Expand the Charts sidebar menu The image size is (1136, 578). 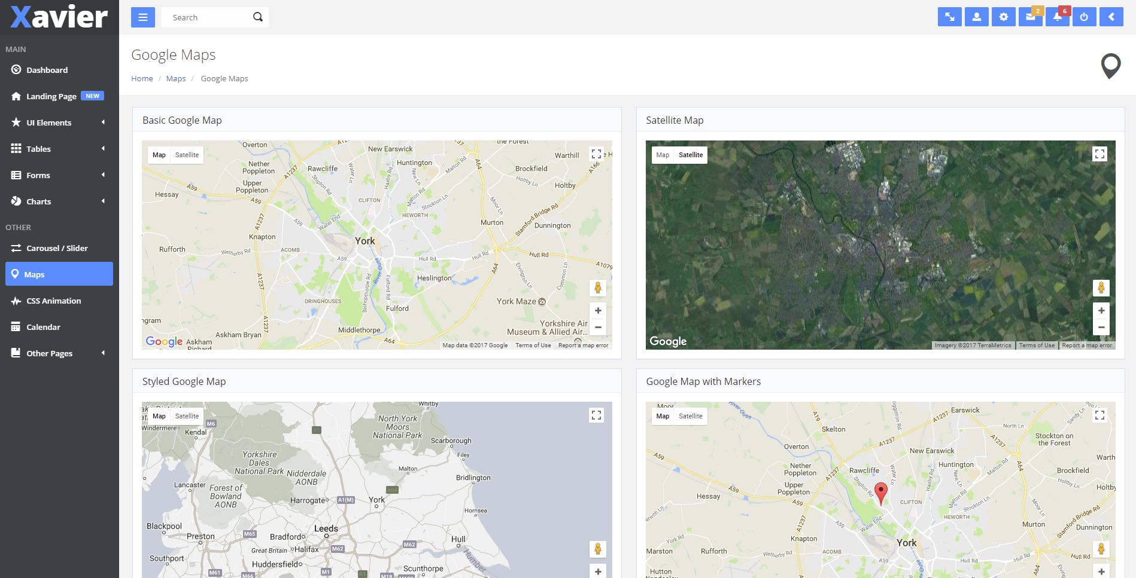pos(59,201)
